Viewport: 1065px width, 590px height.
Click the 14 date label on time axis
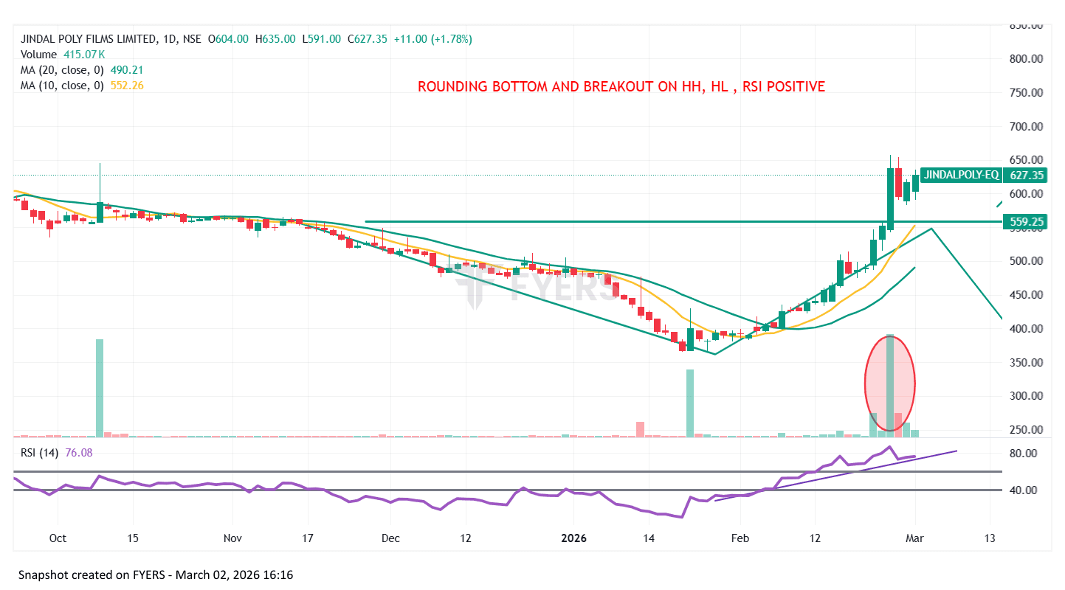[649, 538]
